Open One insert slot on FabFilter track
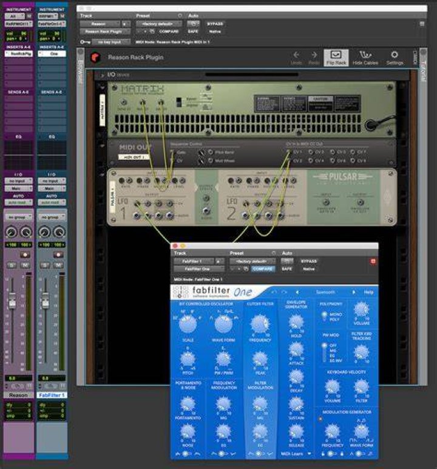437x469 pixels. 52,54
